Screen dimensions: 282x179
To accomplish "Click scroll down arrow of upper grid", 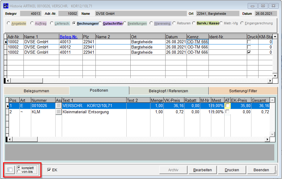I will click(x=275, y=76).
